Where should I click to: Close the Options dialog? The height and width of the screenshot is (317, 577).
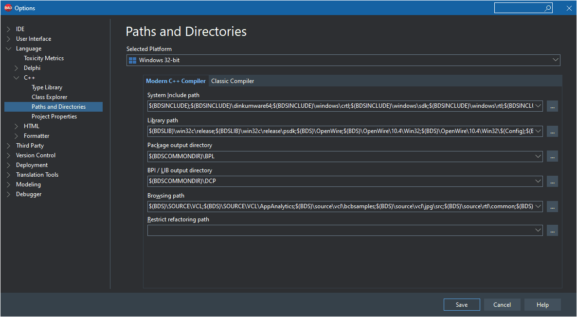pos(569,8)
